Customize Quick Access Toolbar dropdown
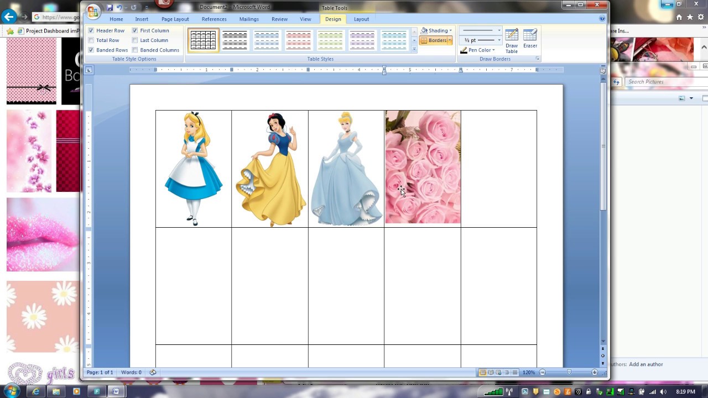 (147, 8)
